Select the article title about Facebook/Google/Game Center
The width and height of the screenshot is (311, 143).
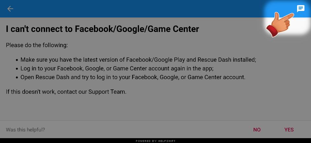point(102,29)
